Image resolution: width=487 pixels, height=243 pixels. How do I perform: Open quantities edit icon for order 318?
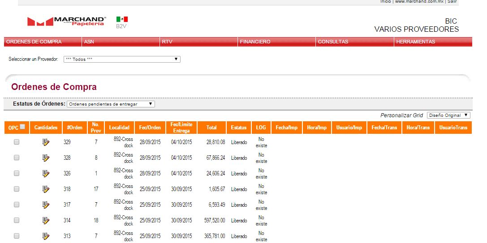point(46,189)
